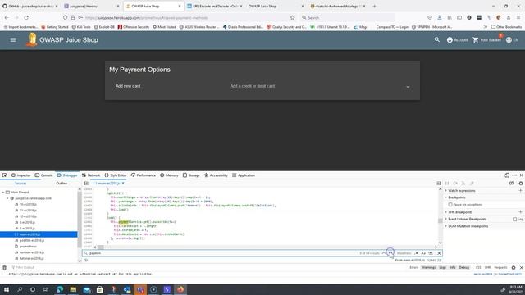Activate the DevTools element picker icon
This screenshot has width=525, height=295.
coord(4,175)
